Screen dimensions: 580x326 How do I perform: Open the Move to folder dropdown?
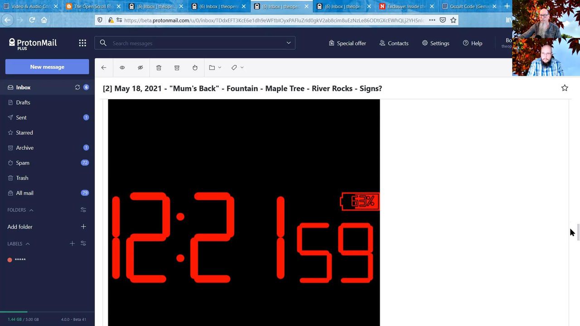tap(215, 67)
